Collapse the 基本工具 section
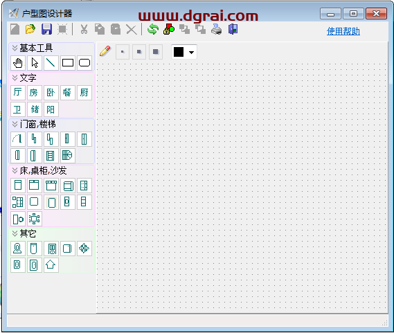 (15, 48)
